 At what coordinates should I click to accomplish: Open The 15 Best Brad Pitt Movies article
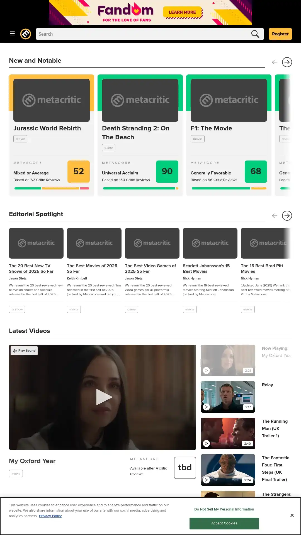click(x=262, y=269)
